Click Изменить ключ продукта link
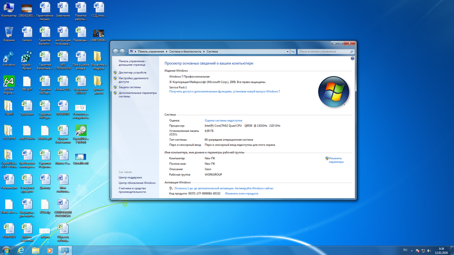Viewport: 454px width, 255px height. [x=241, y=193]
